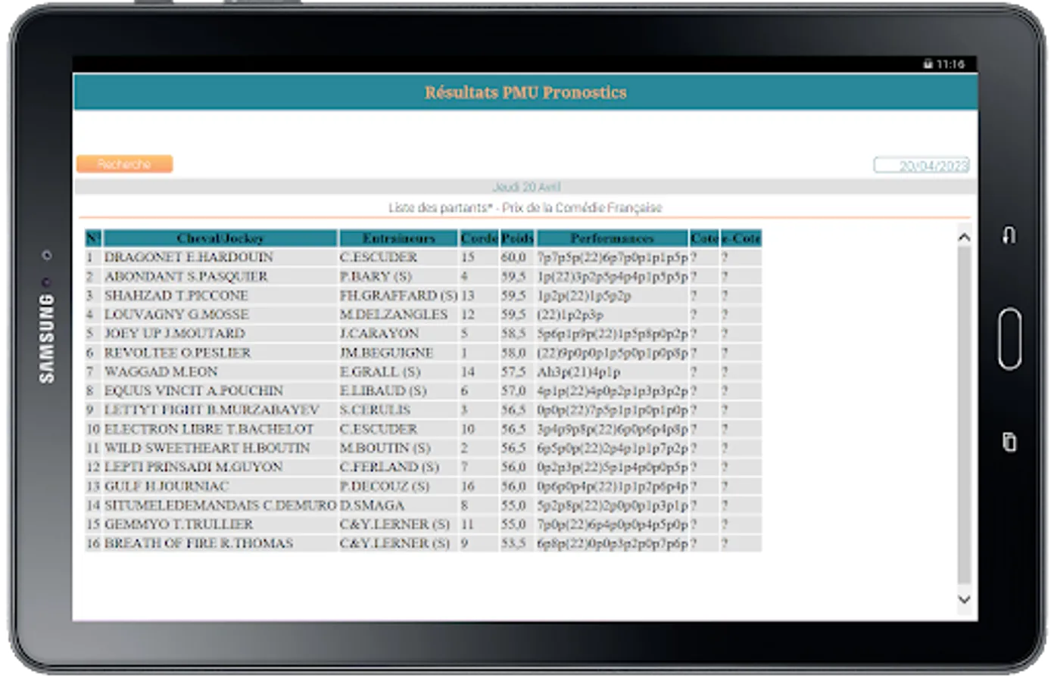Click trainer M.DELZANGLES
This screenshot has width=1054, height=681.
point(394,314)
